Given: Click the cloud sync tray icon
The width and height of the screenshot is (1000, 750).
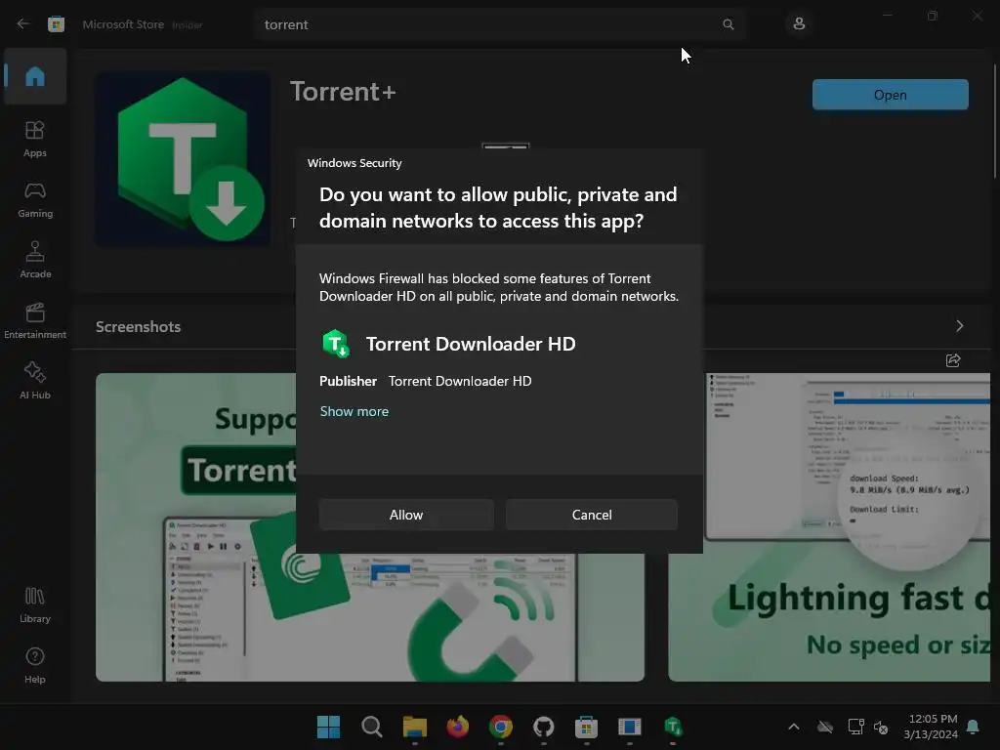Looking at the screenshot, I should tap(825, 727).
